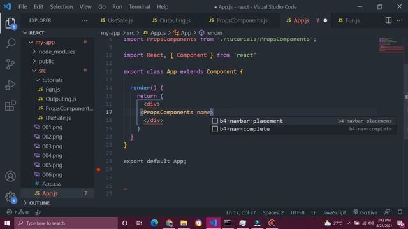Launch Microsoft Edge from taskbar
408x229 pixels.
(154, 223)
